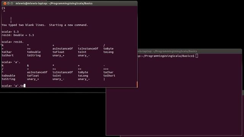Close the front mlewis-laptop terminal window
Screen dimensions: 244x137
pos(5,3)
